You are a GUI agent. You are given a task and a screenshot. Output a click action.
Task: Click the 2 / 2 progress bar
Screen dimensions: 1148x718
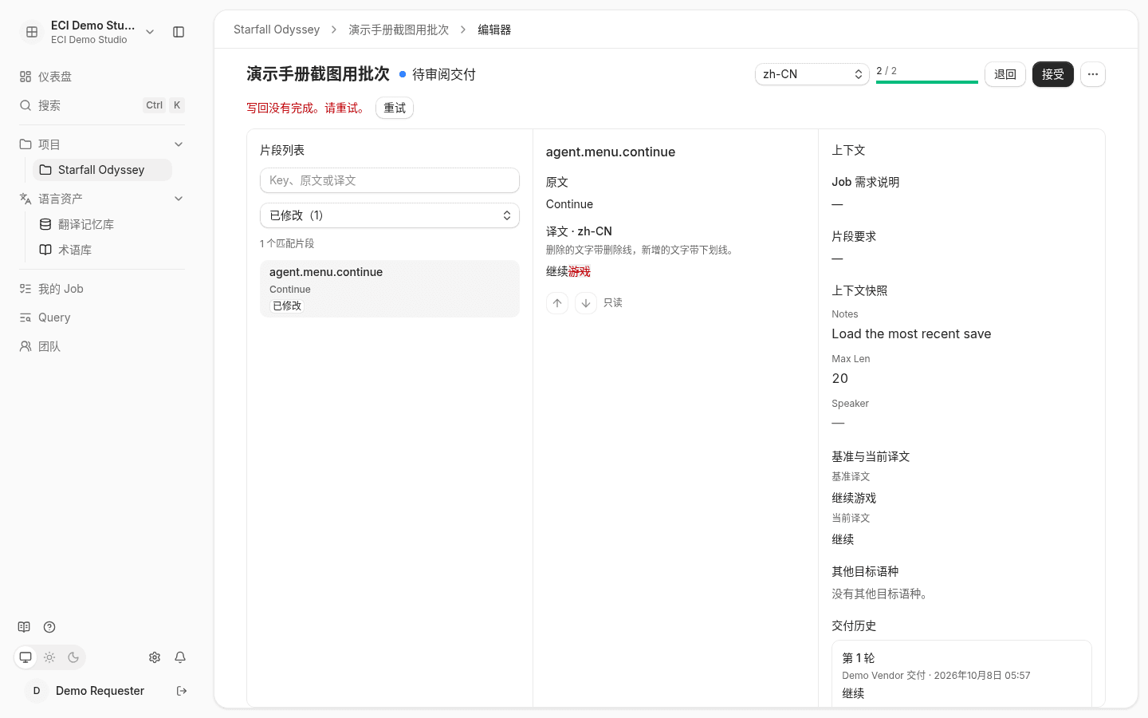point(927,81)
